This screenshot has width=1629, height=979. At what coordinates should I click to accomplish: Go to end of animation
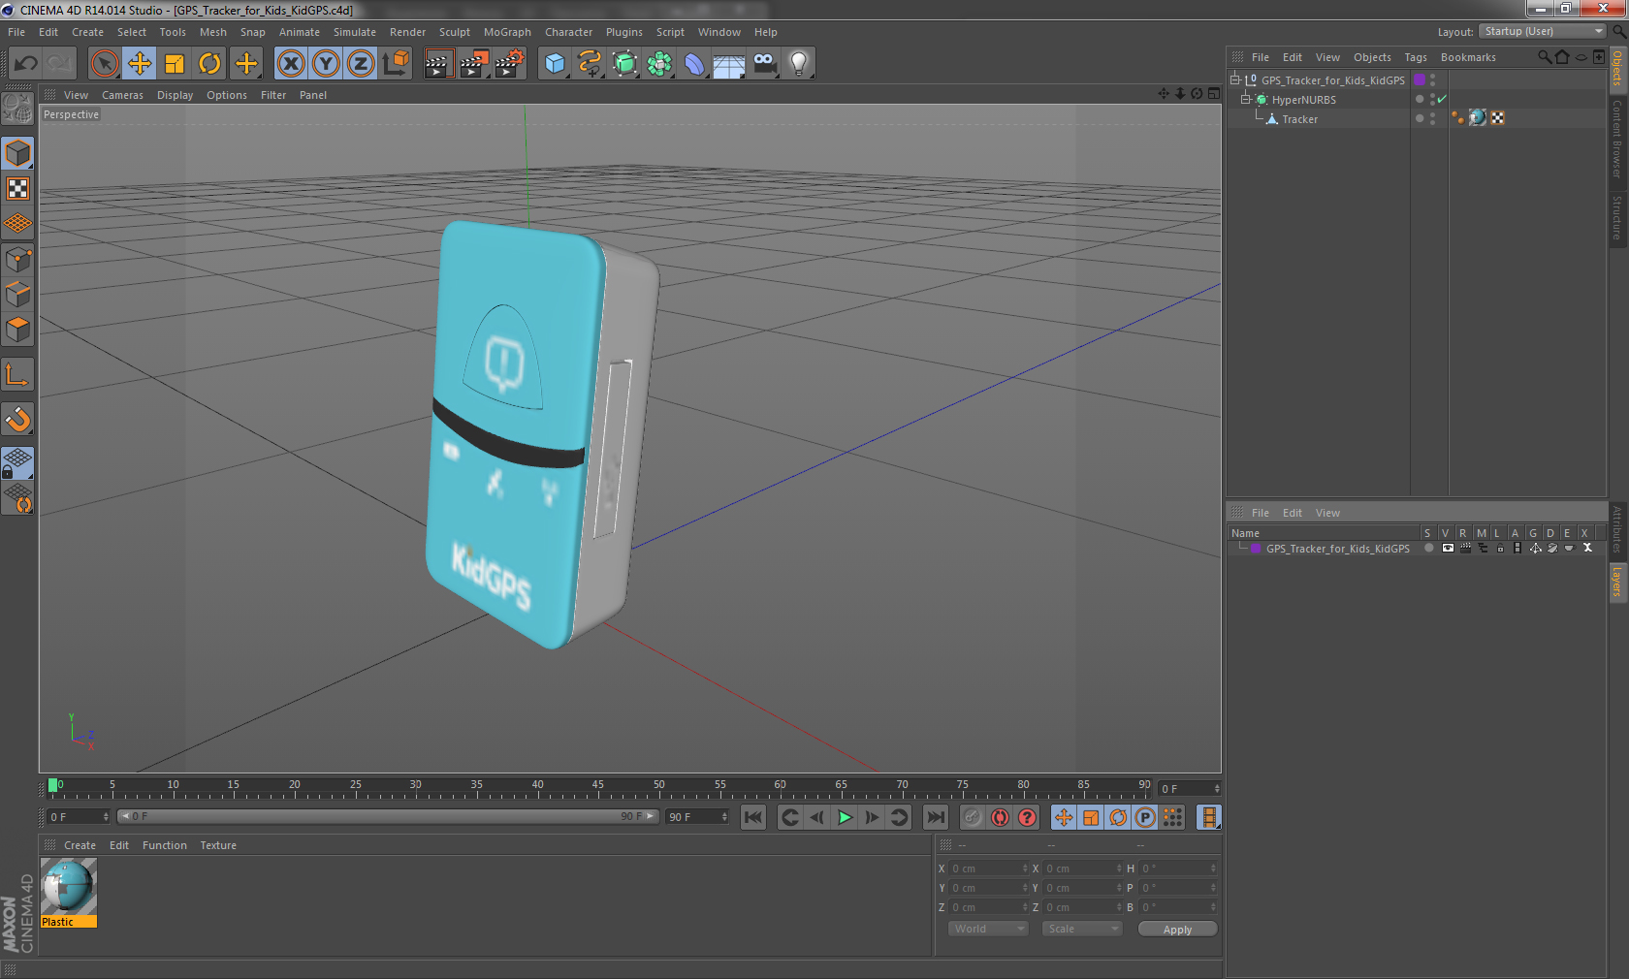[x=935, y=818]
